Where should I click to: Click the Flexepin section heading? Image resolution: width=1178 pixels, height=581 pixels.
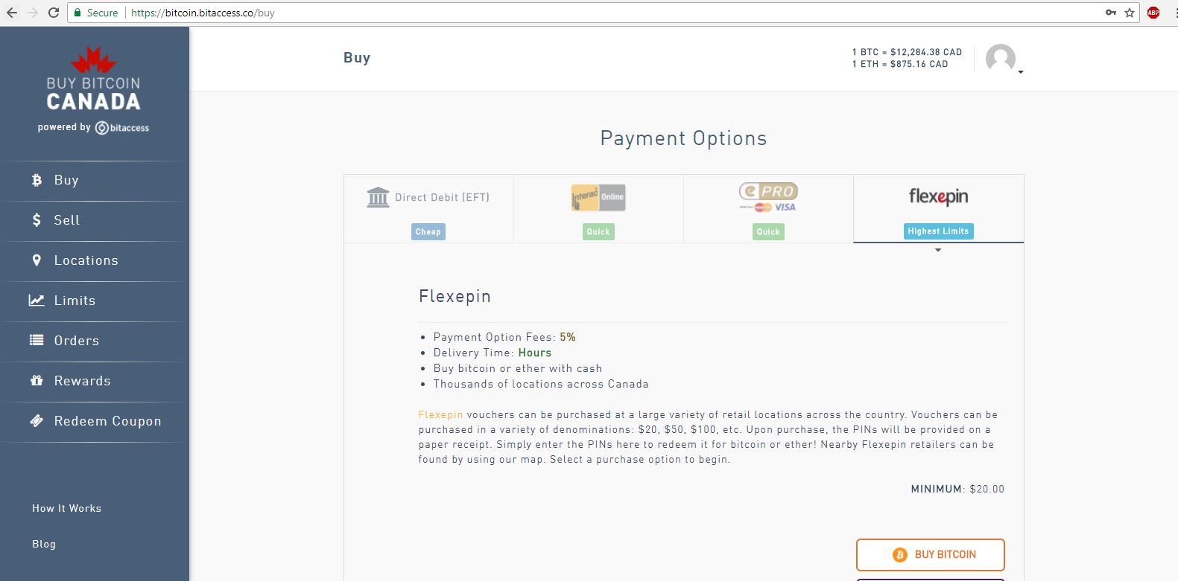[455, 296]
